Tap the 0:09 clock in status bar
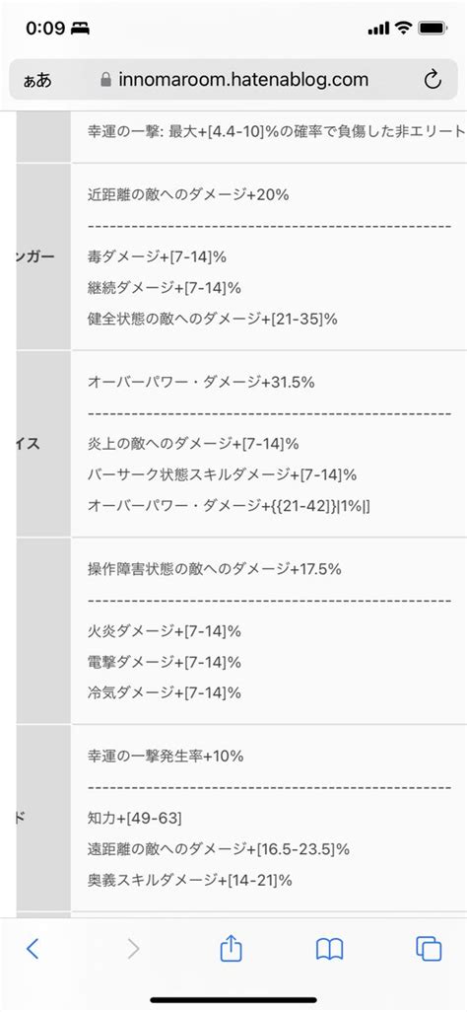This screenshot has height=1012, width=467. coord(45,29)
